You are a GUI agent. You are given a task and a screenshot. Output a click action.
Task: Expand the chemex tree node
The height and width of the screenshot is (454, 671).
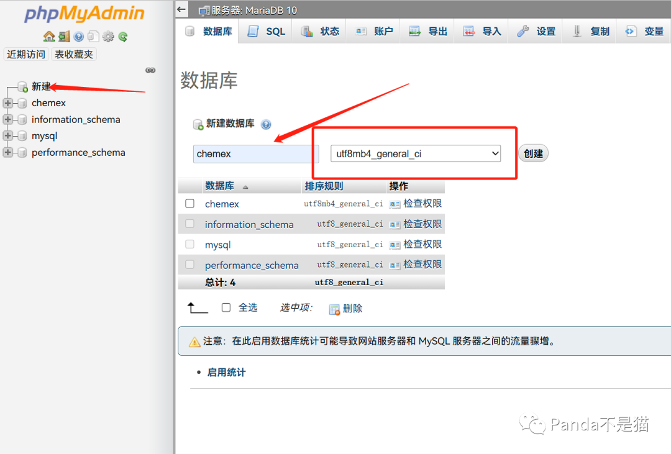coord(7,103)
